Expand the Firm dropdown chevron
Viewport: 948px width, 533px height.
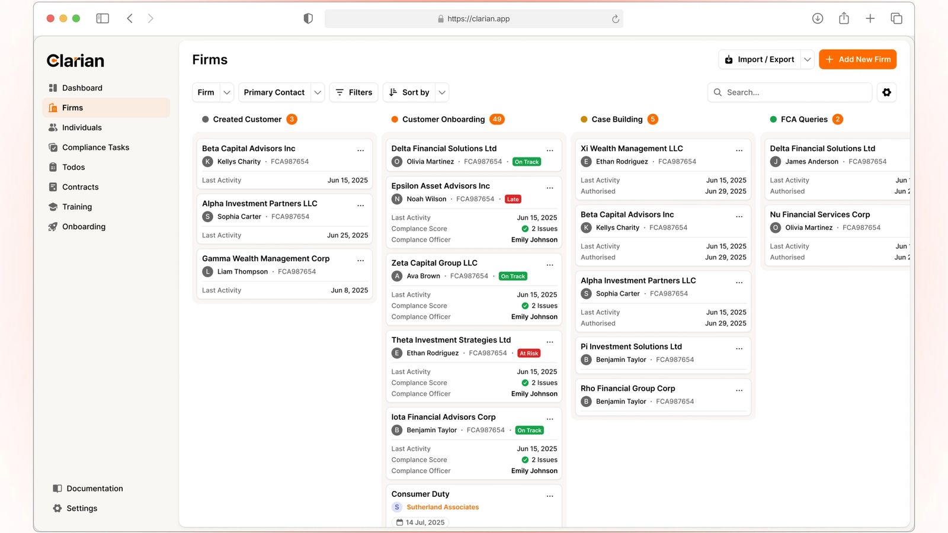[226, 92]
